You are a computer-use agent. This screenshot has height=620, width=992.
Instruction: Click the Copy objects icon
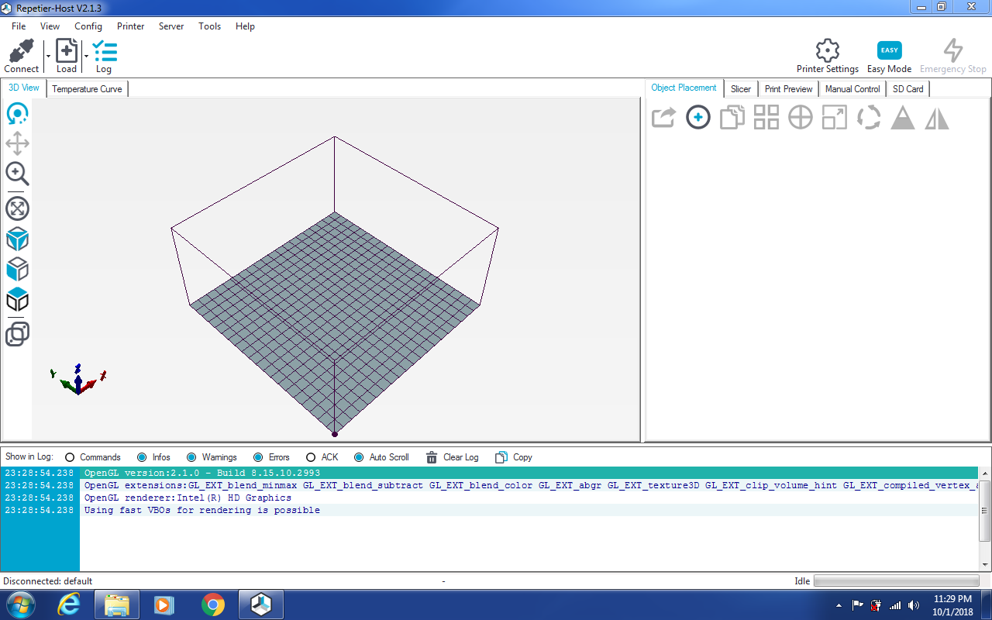[732, 118]
